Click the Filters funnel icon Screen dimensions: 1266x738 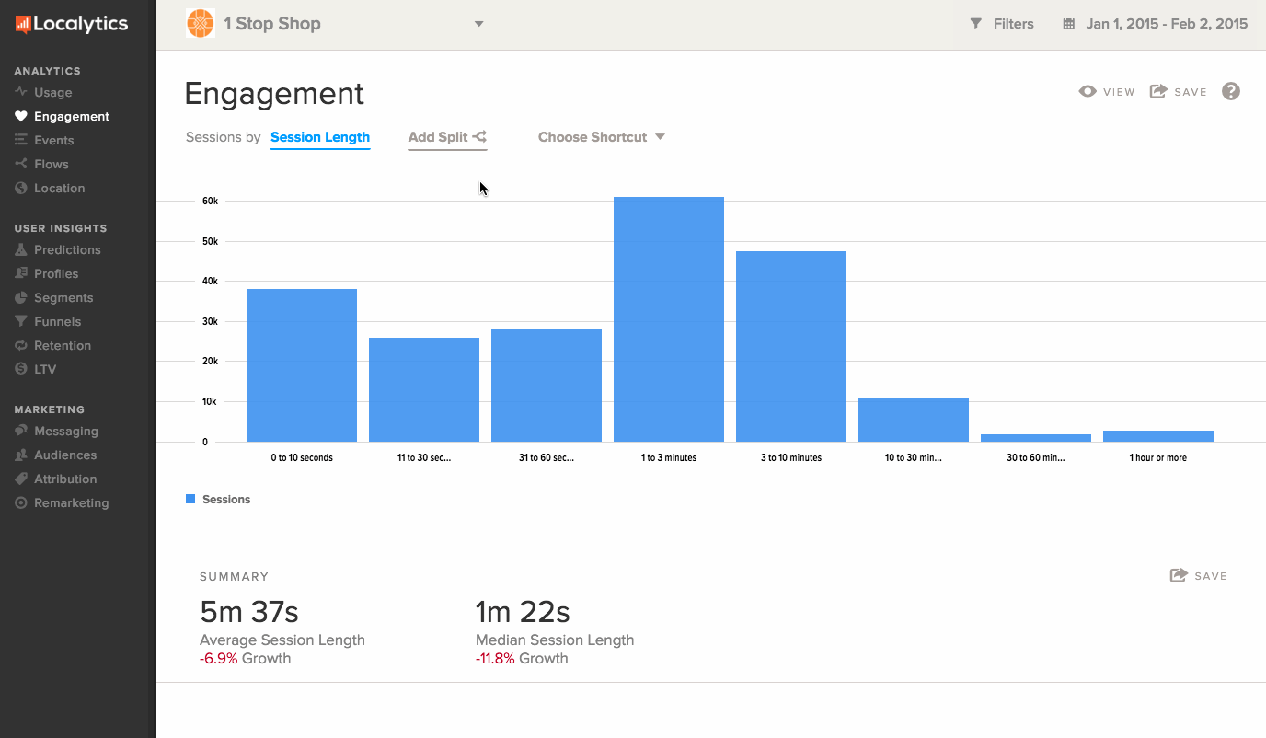(x=976, y=24)
